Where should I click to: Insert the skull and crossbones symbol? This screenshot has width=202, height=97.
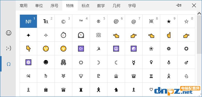tap(63, 62)
